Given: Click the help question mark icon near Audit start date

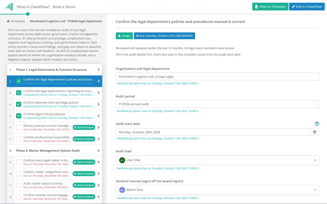Looking at the screenshot, I should pyautogui.click(x=317, y=124).
